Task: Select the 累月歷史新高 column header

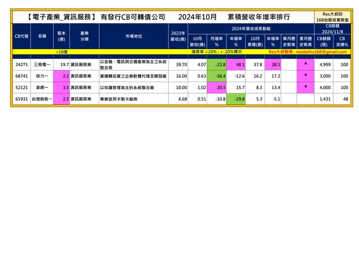Action: pos(306,41)
